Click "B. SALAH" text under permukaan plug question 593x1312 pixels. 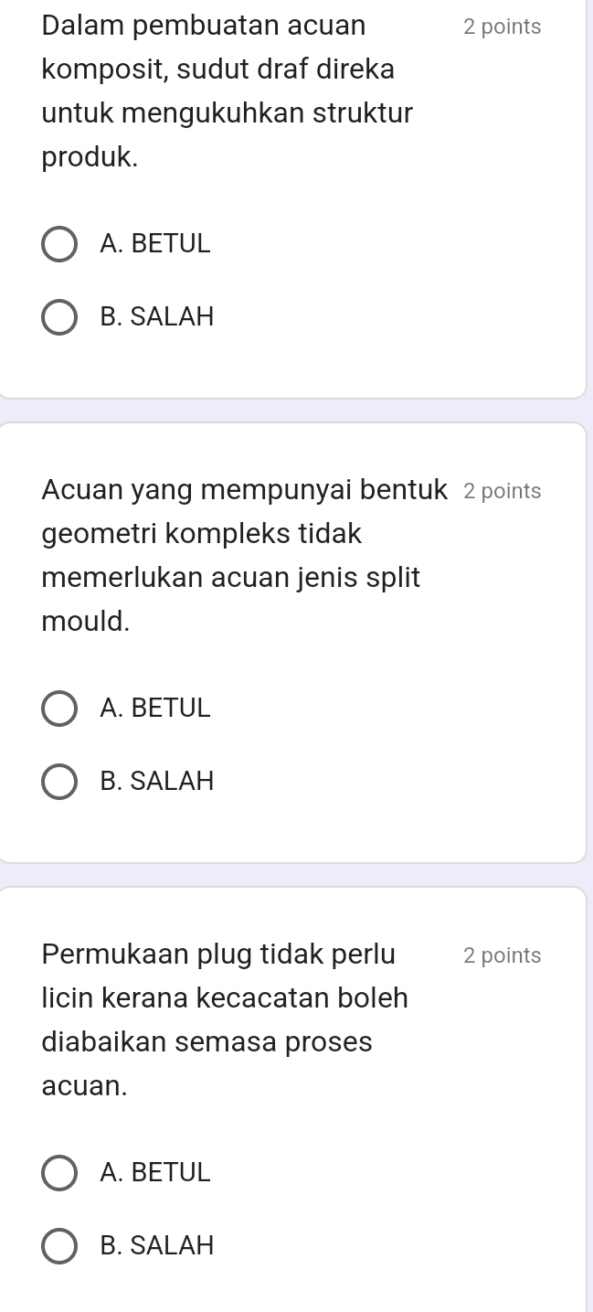pyautogui.click(x=157, y=1245)
